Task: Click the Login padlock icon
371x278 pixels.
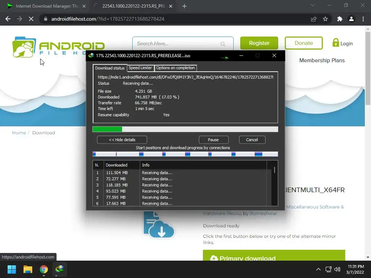Action: (x=335, y=43)
